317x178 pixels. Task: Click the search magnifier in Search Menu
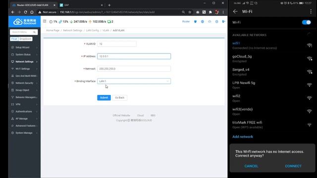(34, 32)
